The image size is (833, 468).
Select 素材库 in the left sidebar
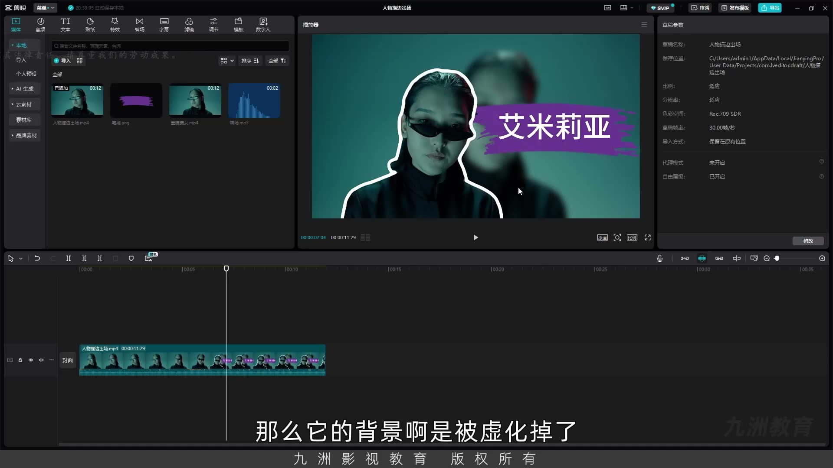coord(25,120)
